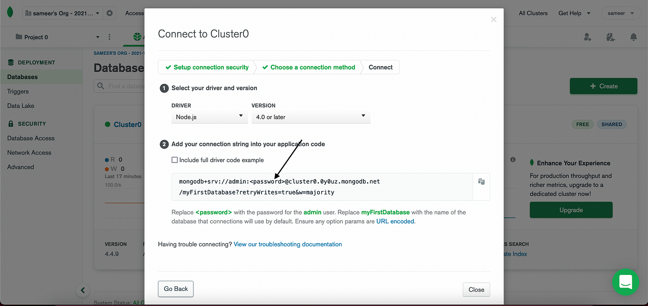Open View our troubleshooting documentation link
This screenshot has width=648, height=306.
pyautogui.click(x=288, y=244)
